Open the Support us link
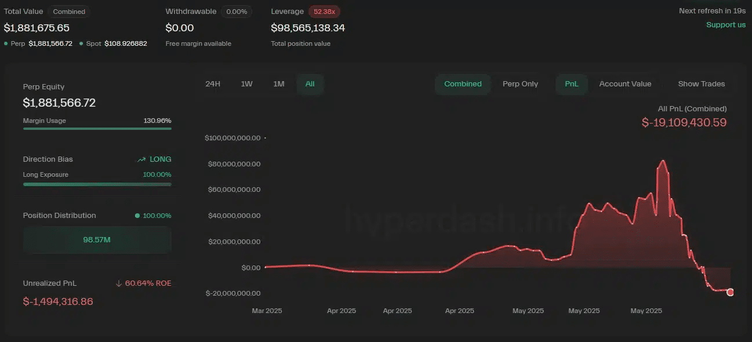 click(725, 25)
